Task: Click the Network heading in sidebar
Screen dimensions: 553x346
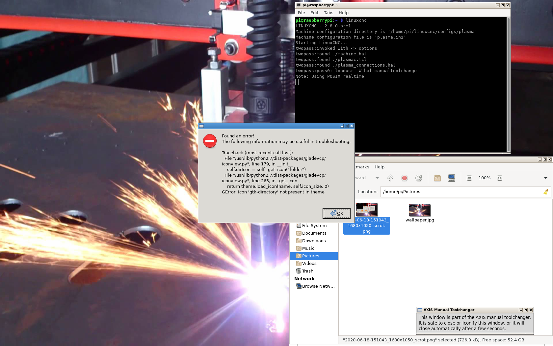Action: point(304,279)
